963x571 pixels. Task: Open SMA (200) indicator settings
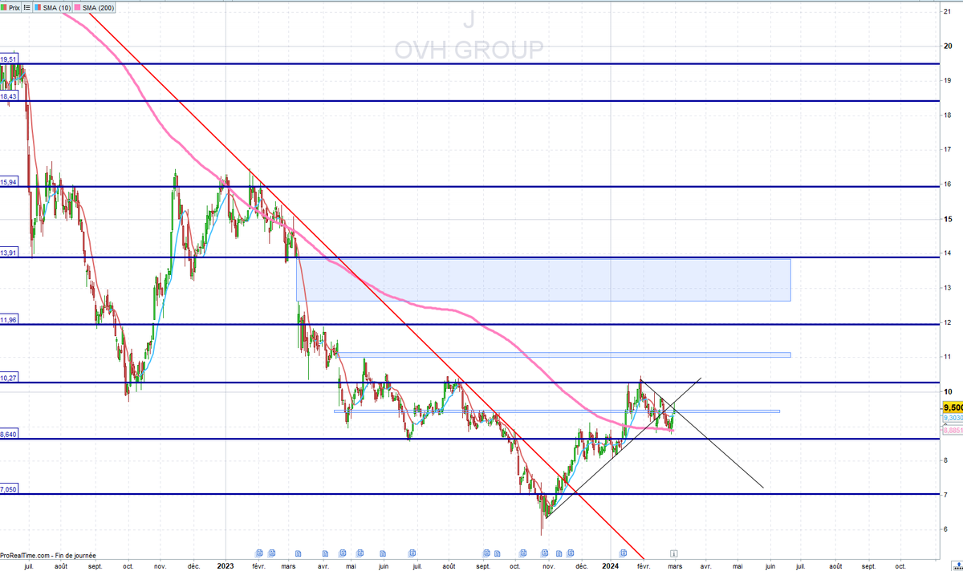click(93, 7)
